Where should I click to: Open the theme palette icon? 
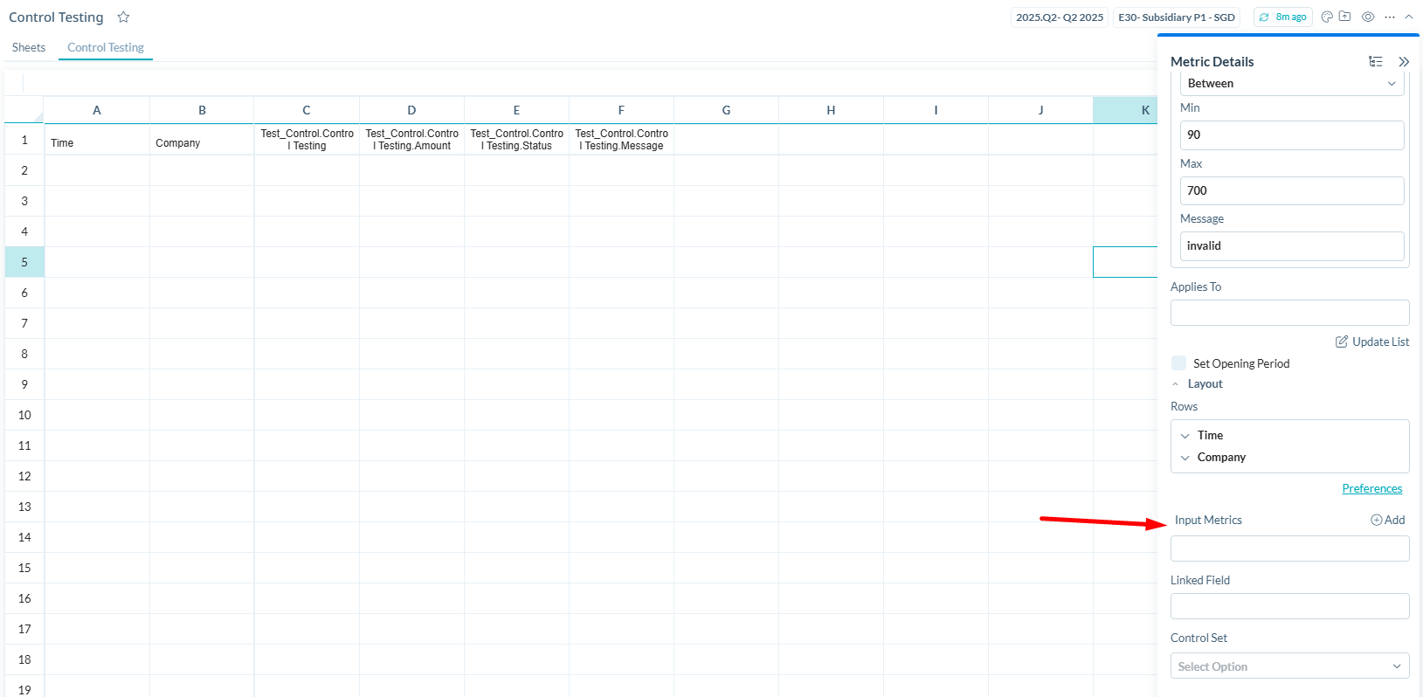(x=1327, y=17)
